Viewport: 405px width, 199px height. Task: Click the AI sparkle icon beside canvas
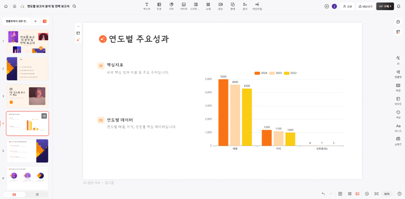point(78,40)
